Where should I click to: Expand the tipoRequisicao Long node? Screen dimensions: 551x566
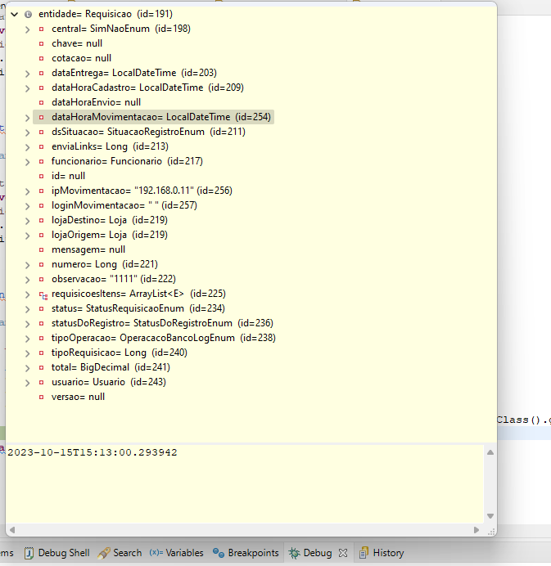28,353
